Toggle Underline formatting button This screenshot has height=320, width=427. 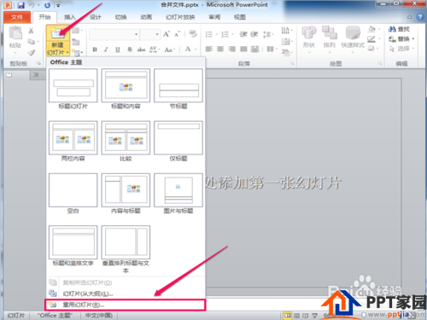click(118, 49)
